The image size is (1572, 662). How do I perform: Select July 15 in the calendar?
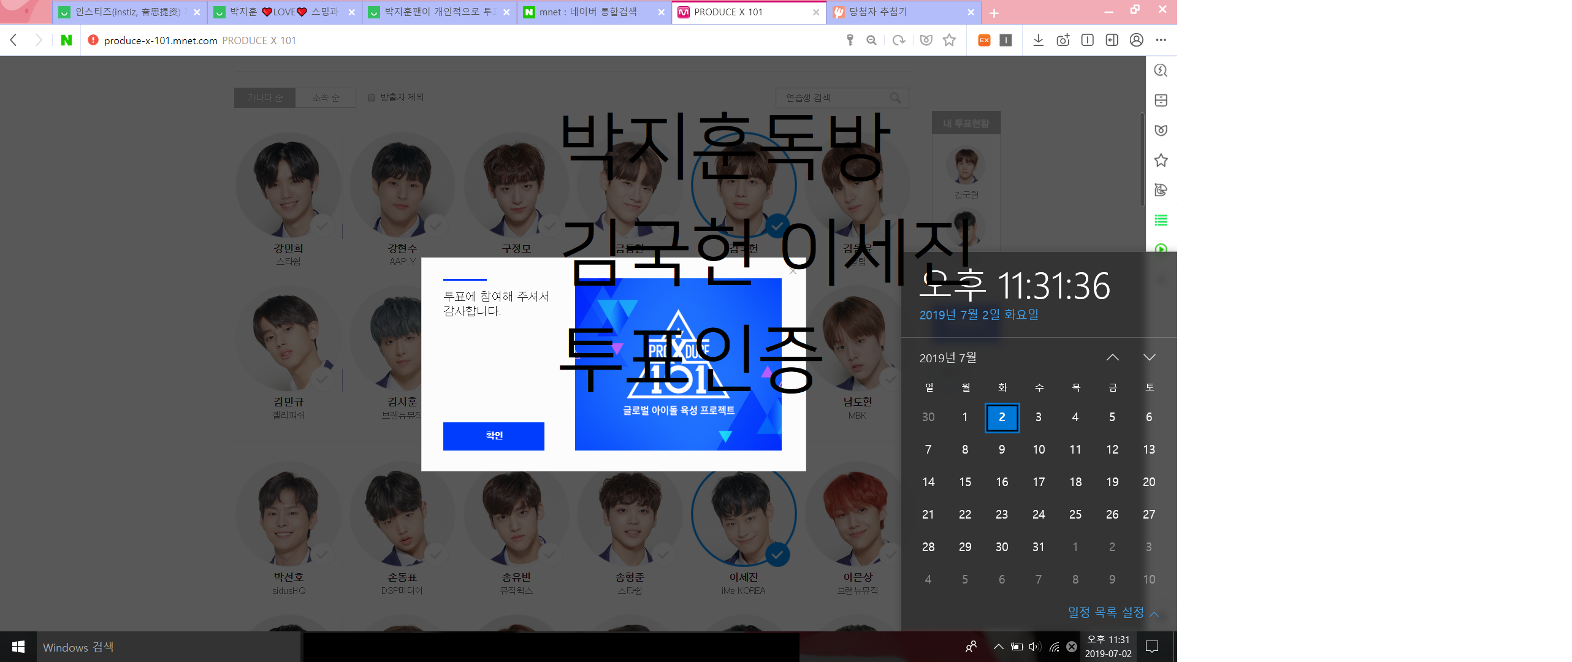tap(965, 482)
